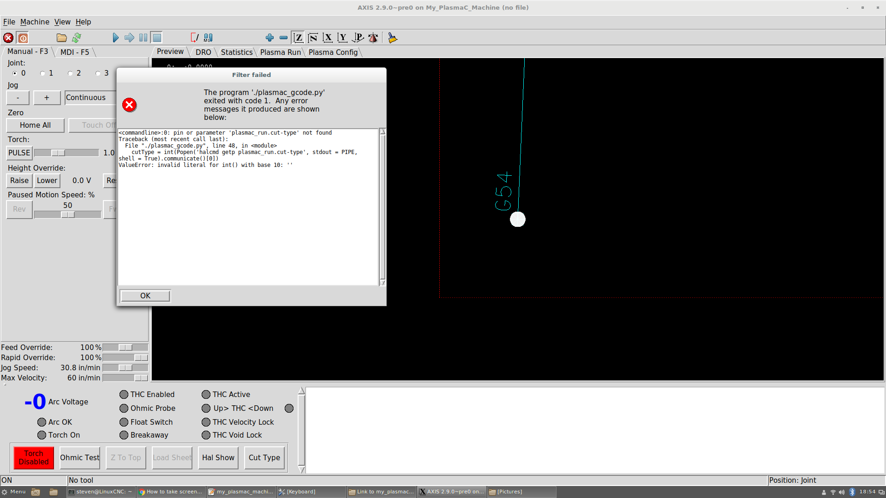
Task: Switch to steven@LinuxCNC terminal in taskbar
Action: [x=100, y=492]
